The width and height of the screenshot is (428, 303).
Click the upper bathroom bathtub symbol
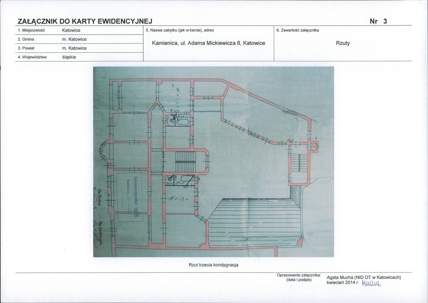[x=183, y=120]
